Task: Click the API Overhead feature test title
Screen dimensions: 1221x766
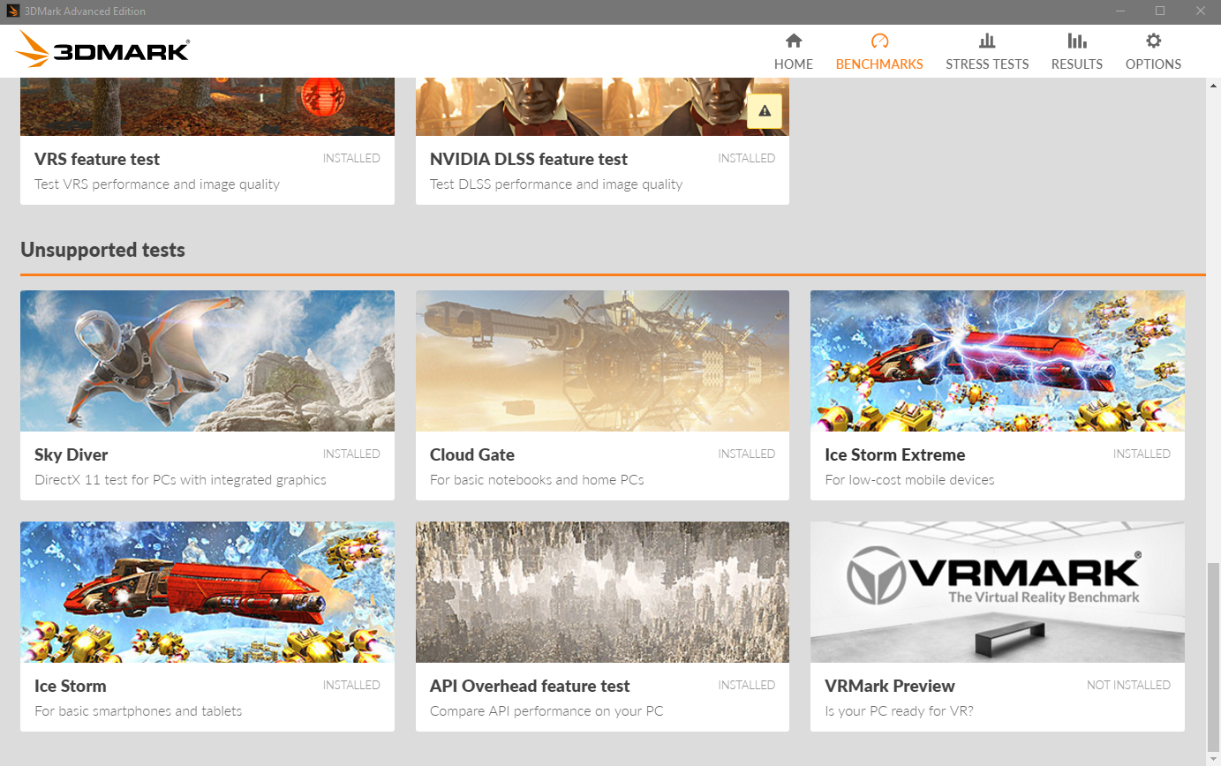Action: [x=530, y=686]
